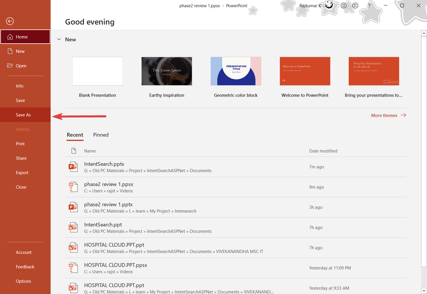The height and width of the screenshot is (294, 427).
Task: Click the phase2 review 1.pptx file icon
Action: click(x=73, y=207)
